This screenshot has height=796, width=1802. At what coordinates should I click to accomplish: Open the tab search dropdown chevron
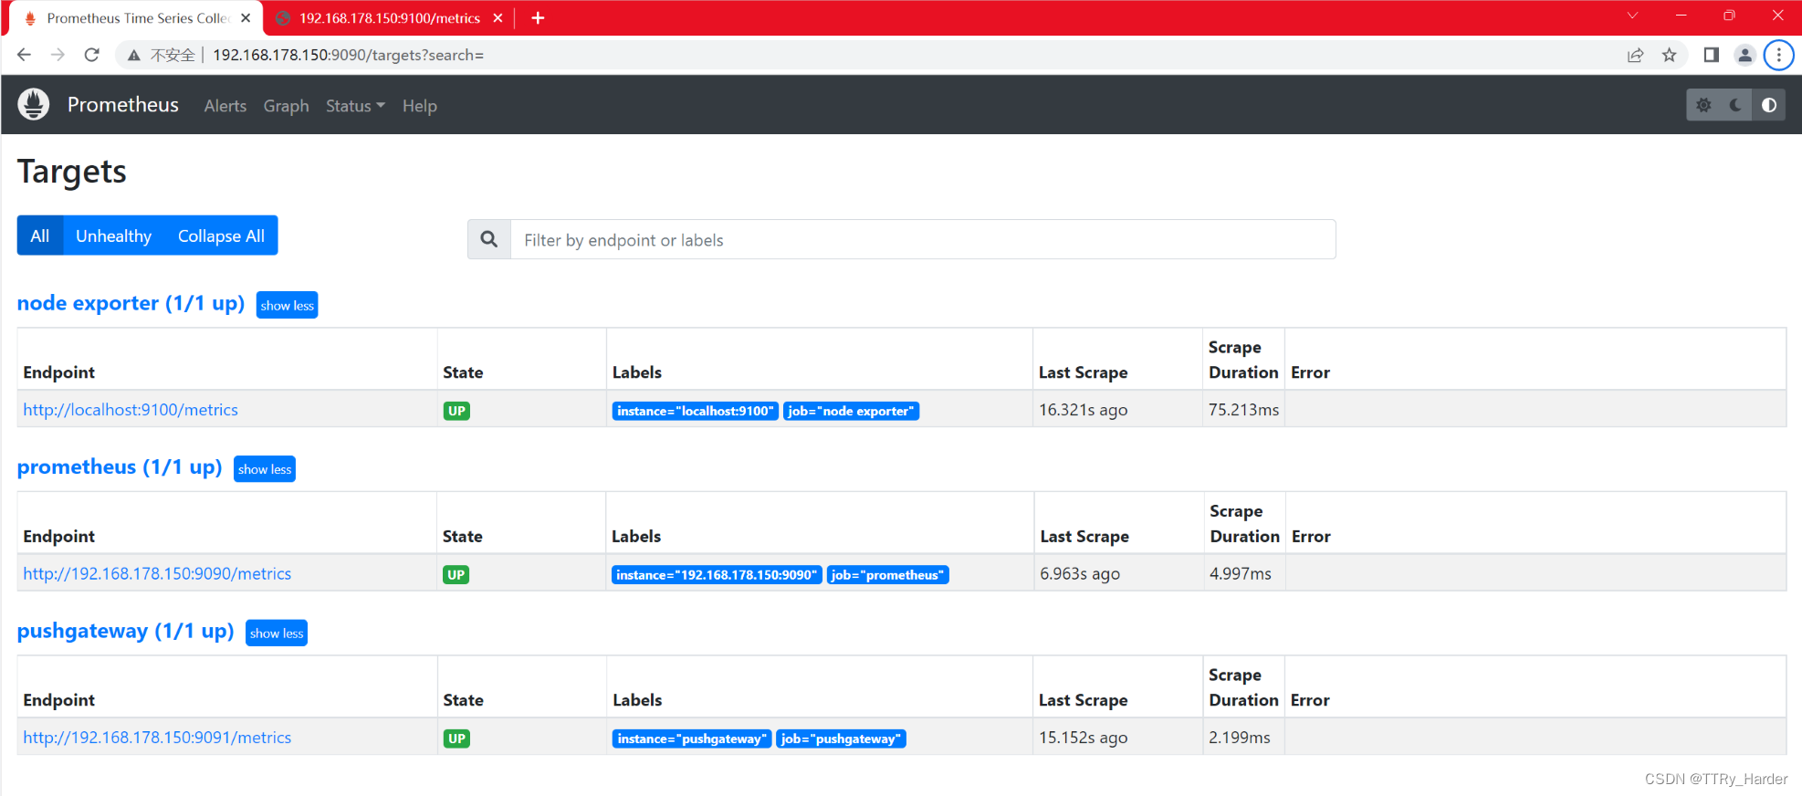pyautogui.click(x=1633, y=16)
